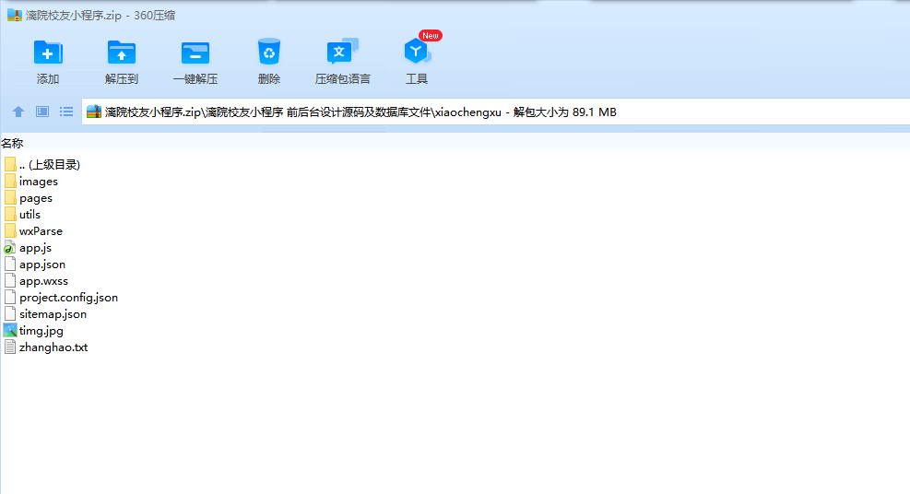Click the address path input field

point(496,112)
